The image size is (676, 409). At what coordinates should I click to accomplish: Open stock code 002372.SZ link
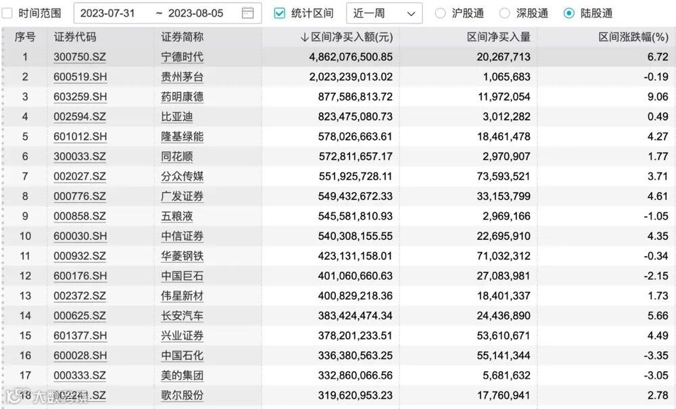click(80, 295)
